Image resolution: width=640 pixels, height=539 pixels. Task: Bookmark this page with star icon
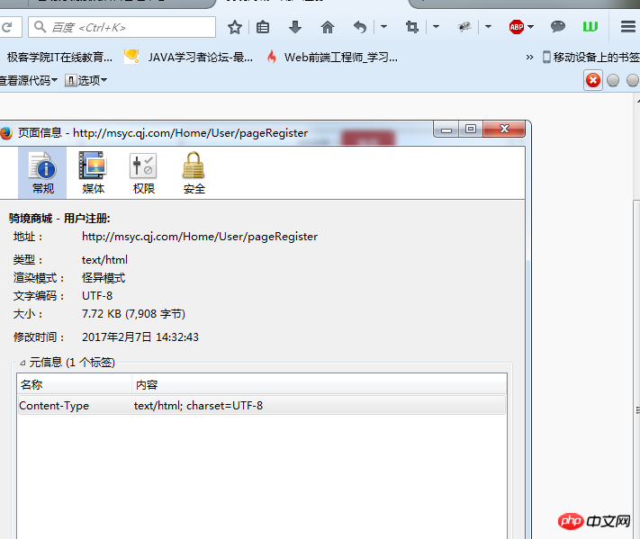pos(235,27)
